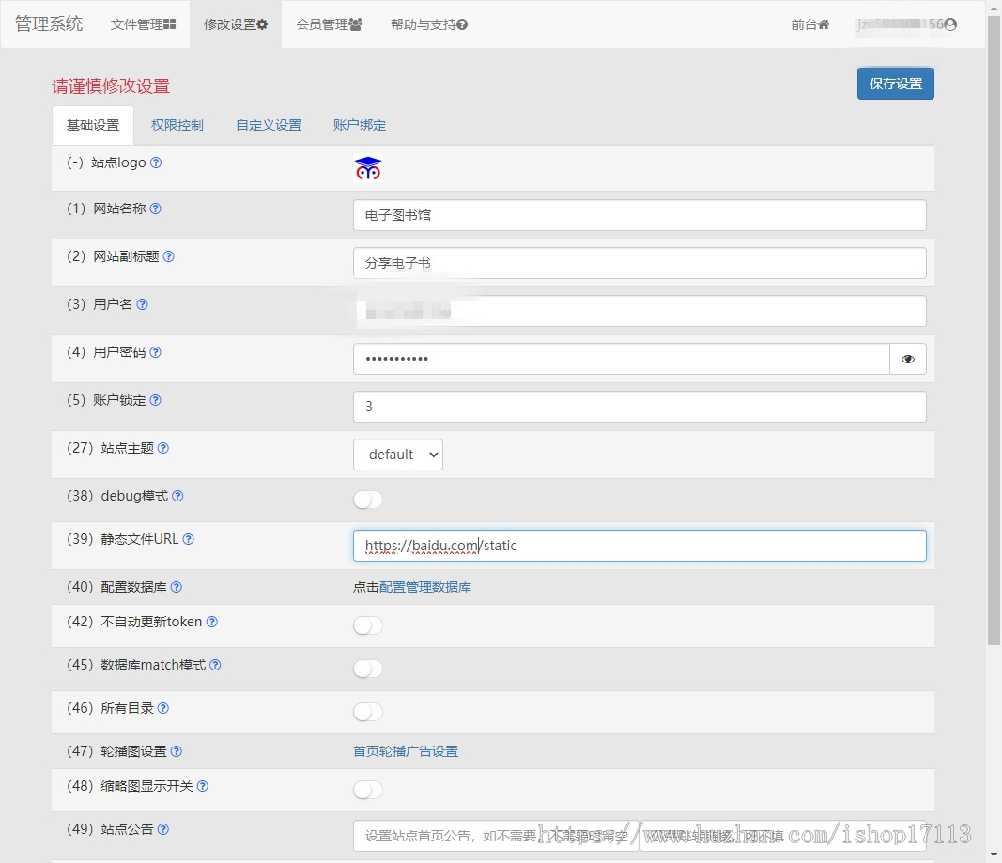This screenshot has width=1002, height=863.
Task: Click help icon next to 用户名
Action: click(143, 304)
